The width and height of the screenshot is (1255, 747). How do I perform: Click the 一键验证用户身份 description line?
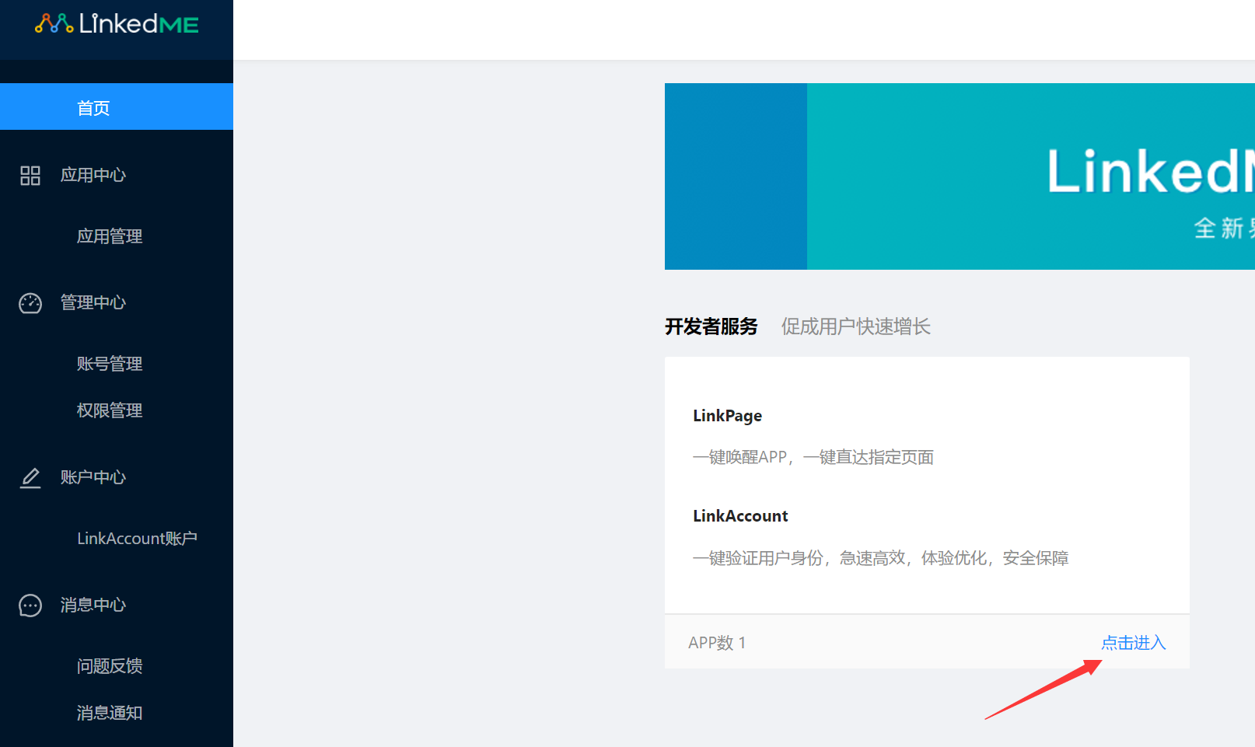880,558
